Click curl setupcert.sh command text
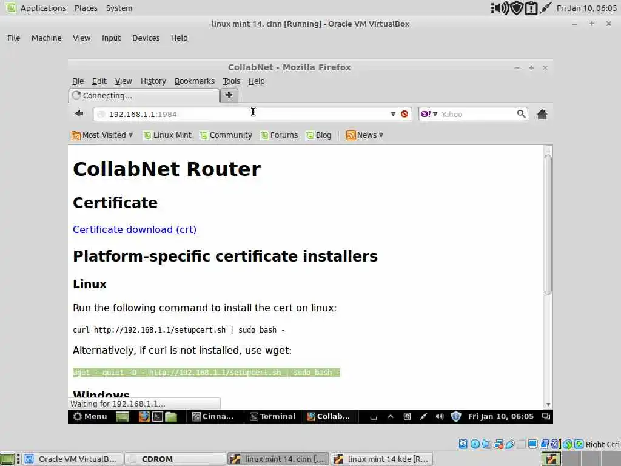This screenshot has width=621, height=466. [x=179, y=329]
